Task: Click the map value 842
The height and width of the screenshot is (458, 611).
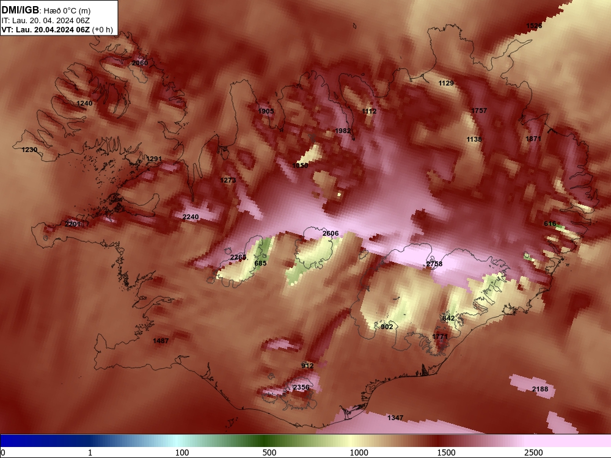Action: tap(448, 318)
